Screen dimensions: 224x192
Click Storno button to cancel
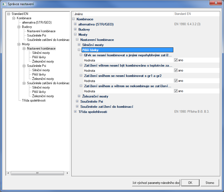210,183
